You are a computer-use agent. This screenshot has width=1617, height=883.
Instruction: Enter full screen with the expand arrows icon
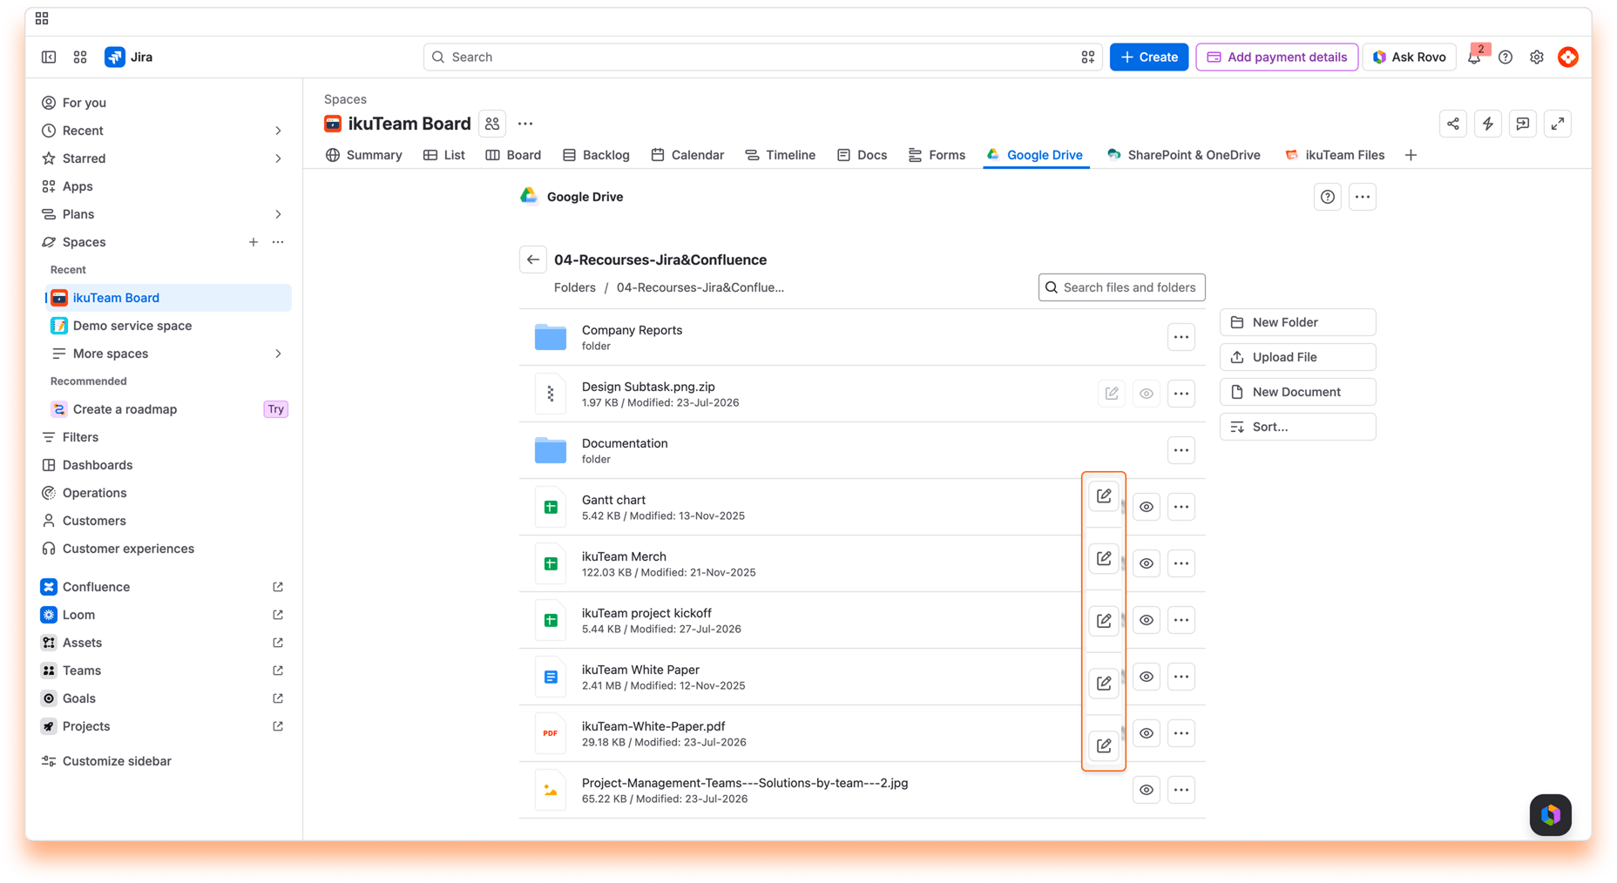pyautogui.click(x=1558, y=124)
